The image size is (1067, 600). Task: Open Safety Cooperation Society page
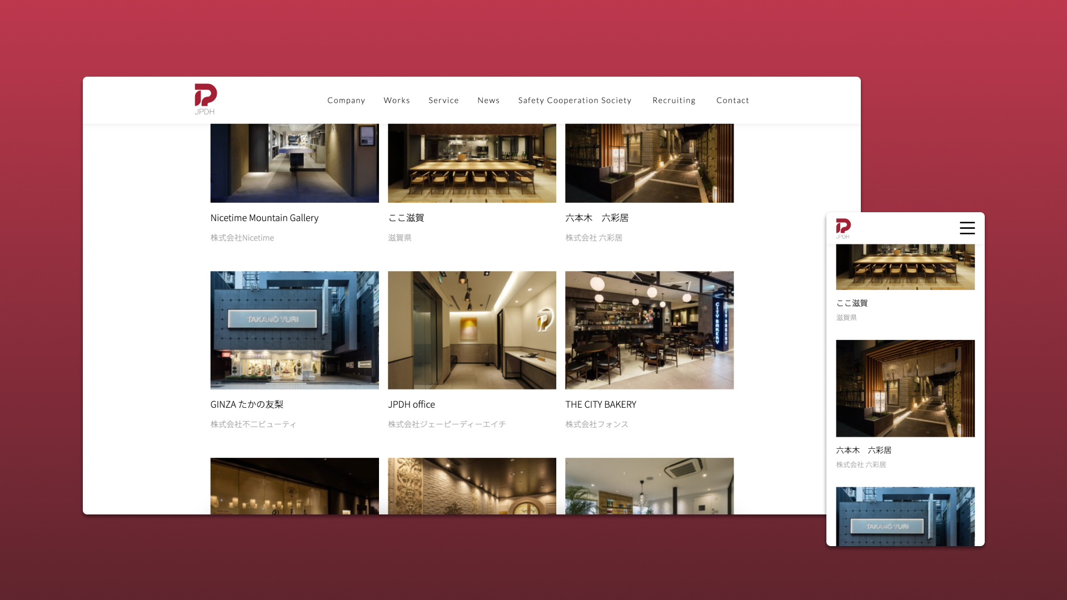(575, 101)
